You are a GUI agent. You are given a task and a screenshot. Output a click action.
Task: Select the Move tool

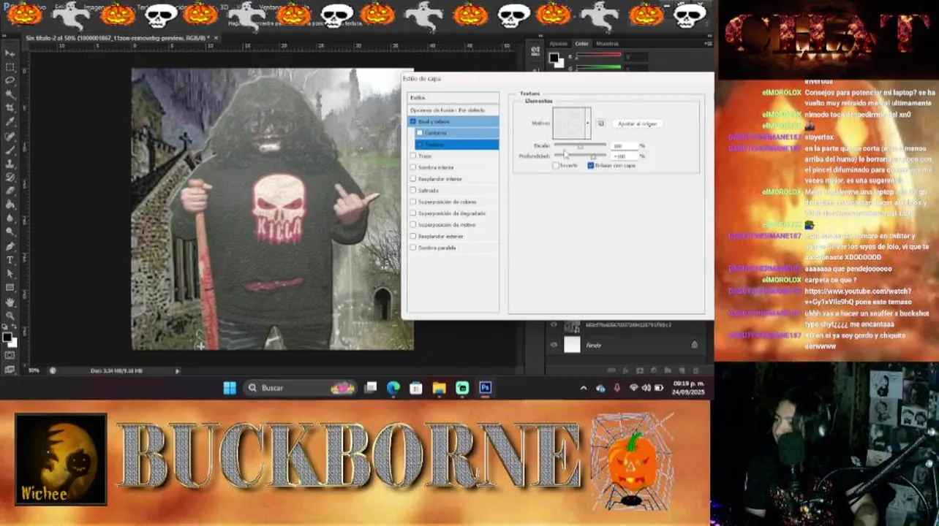[10, 54]
